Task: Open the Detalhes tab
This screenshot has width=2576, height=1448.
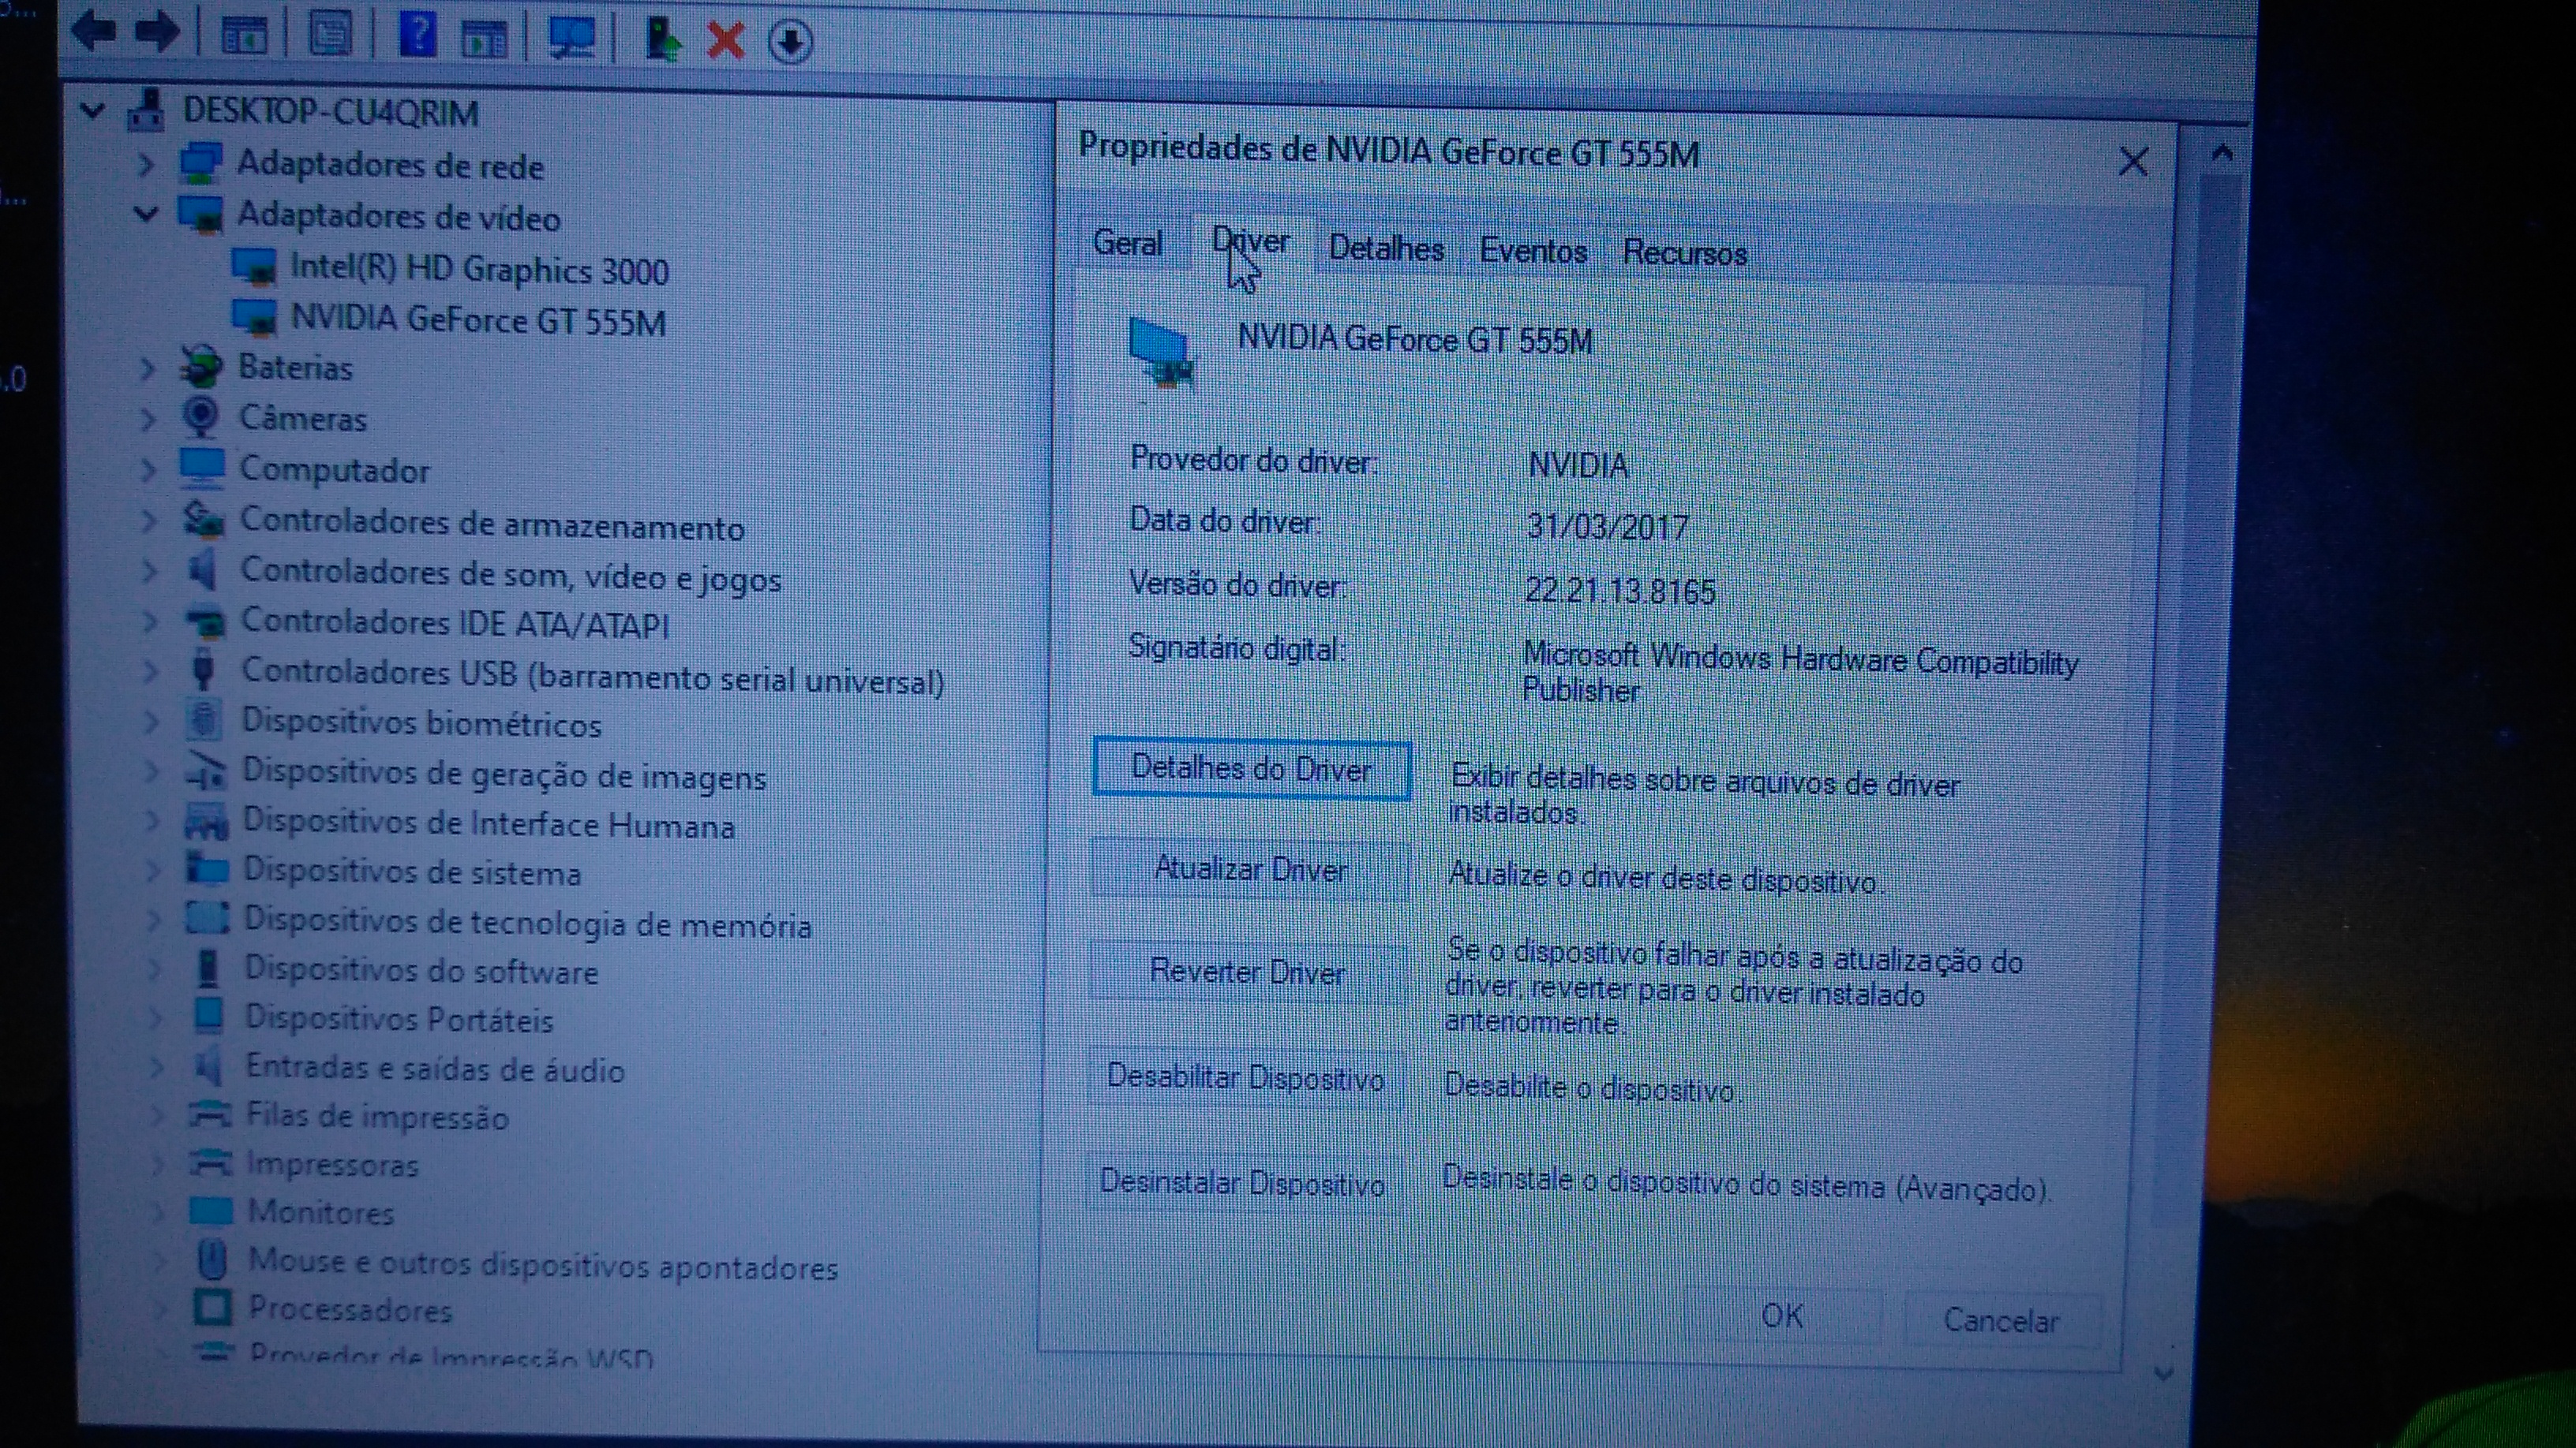Action: point(1386,248)
